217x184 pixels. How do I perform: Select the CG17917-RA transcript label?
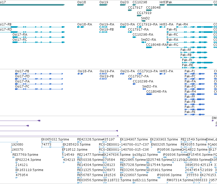(x=138, y=30)
